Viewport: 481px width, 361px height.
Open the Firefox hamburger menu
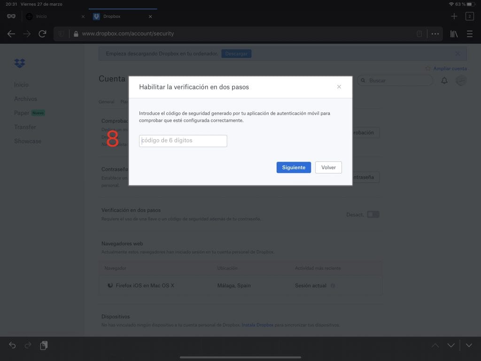tap(469, 34)
